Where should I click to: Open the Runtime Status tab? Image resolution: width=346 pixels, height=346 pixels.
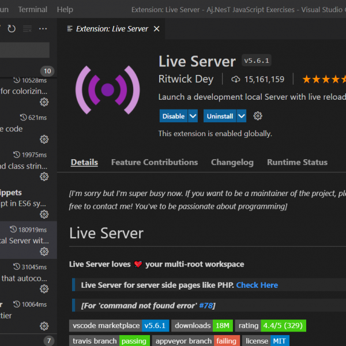pos(297,162)
